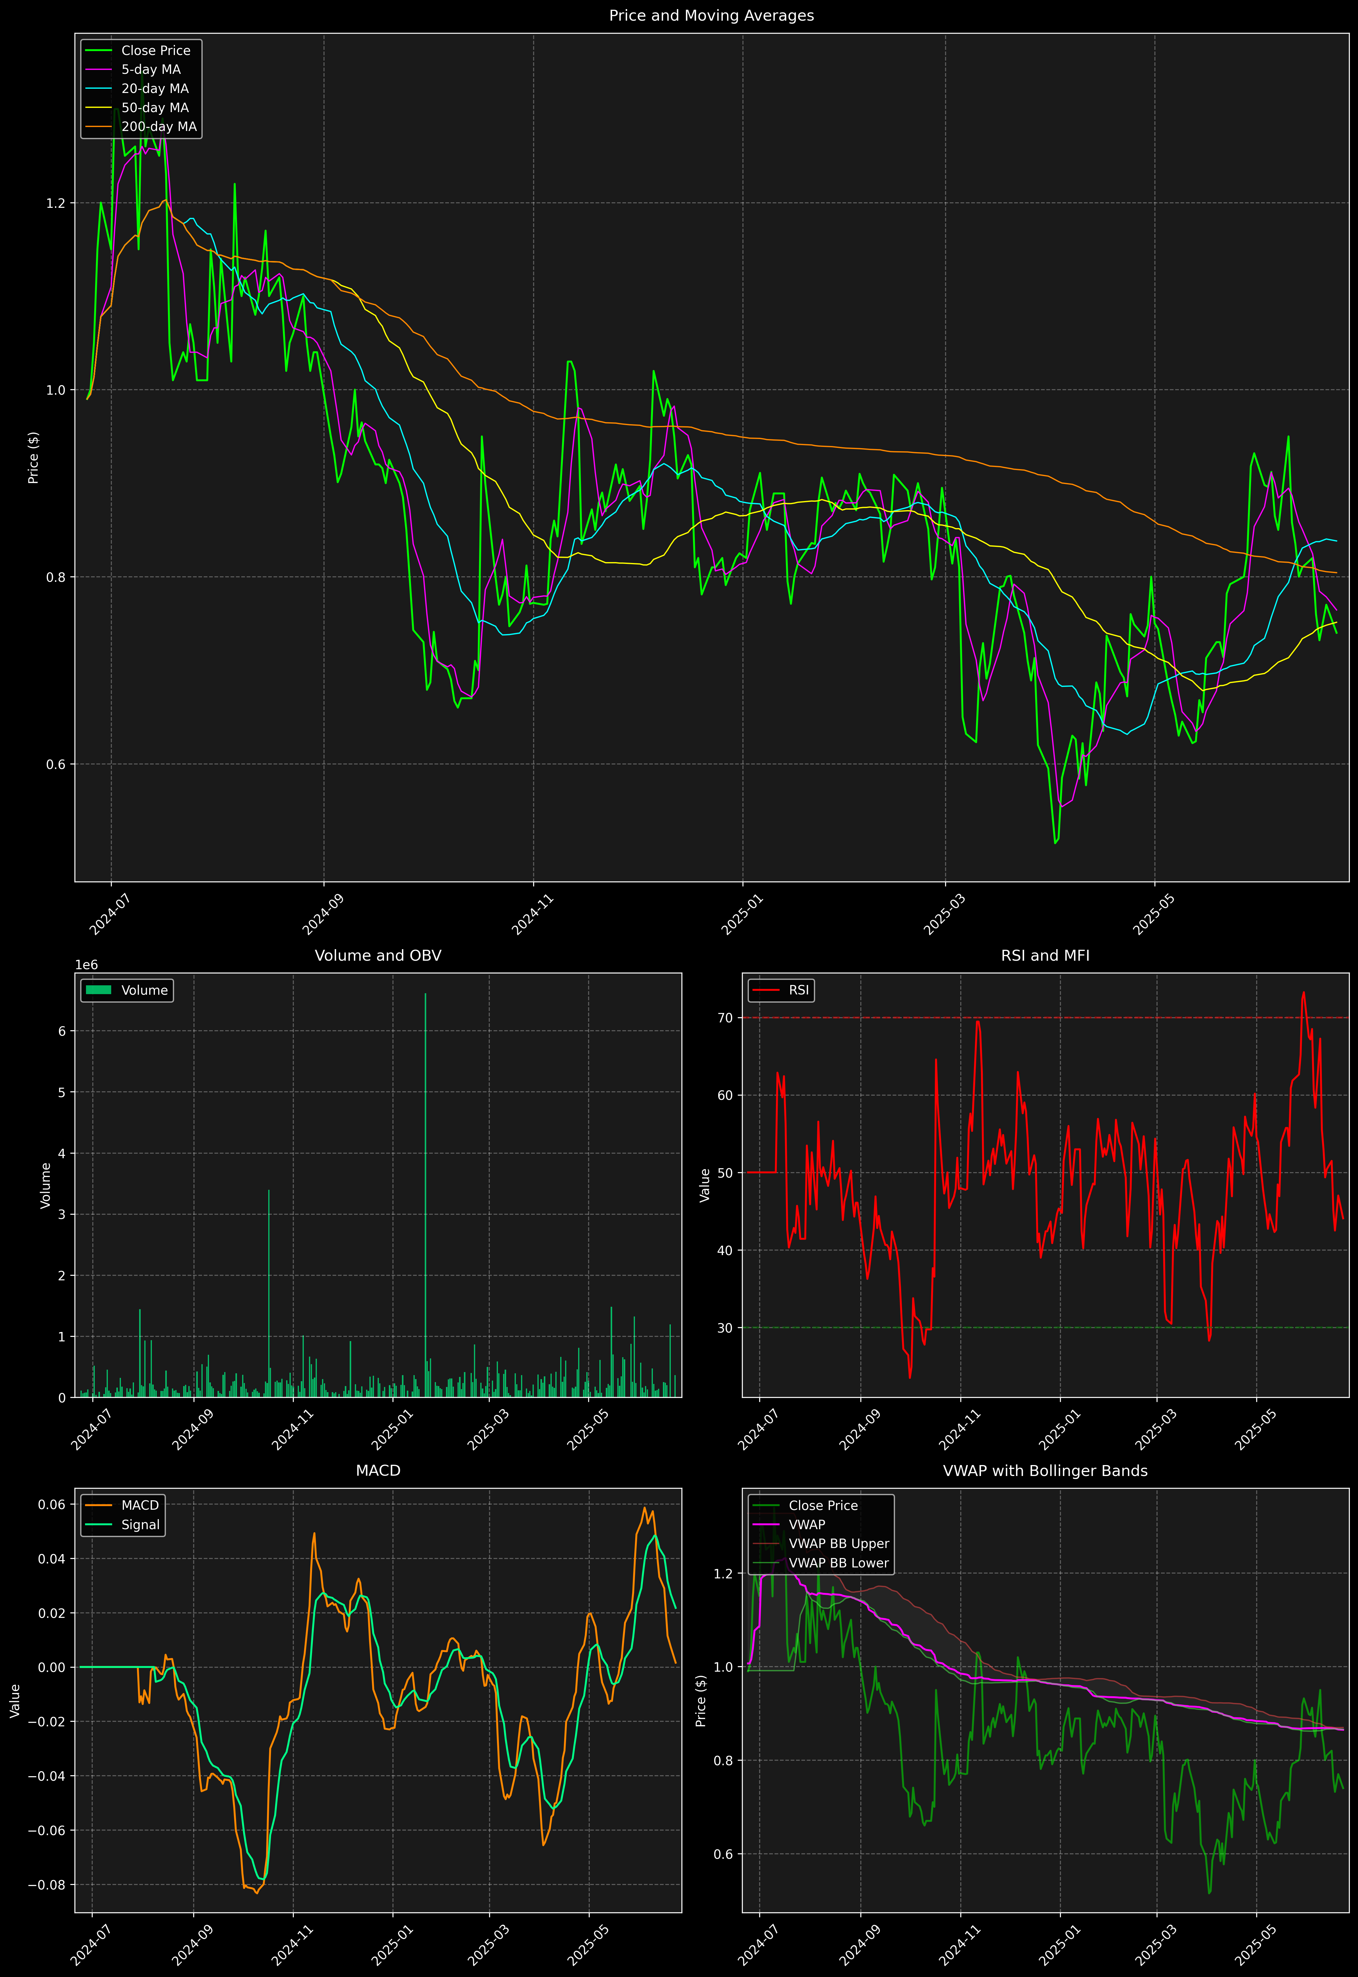Viewport: 1358px width, 1977px height.
Task: Click the 'MACD' chart title
Action: (x=378, y=1471)
